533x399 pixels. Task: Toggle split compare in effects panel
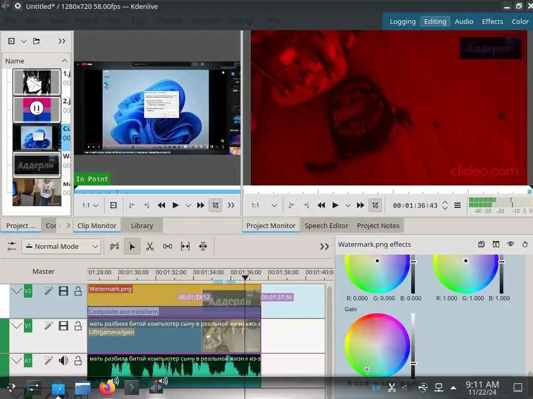tap(496, 244)
